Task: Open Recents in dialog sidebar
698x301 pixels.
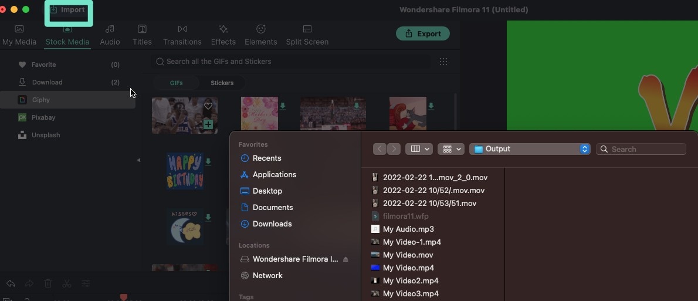Action: [x=267, y=158]
